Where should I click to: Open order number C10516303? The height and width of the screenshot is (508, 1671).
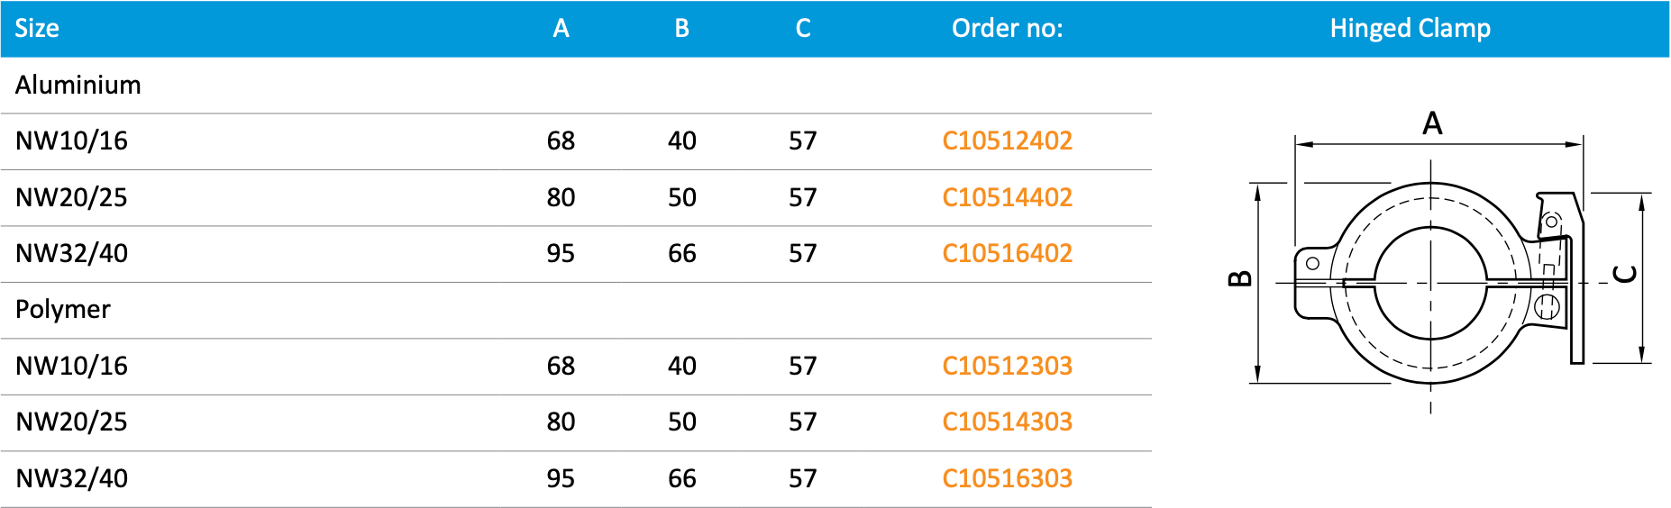click(1007, 478)
